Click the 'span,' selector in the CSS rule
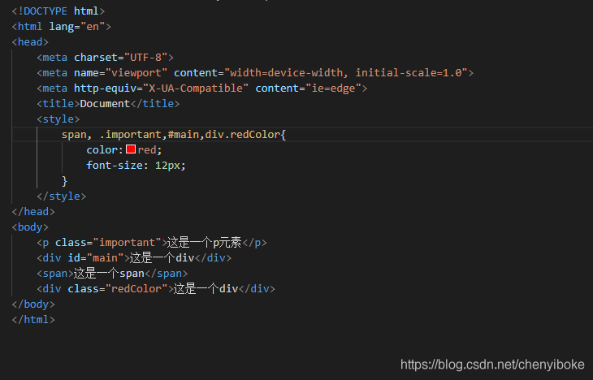This screenshot has width=593, height=380. [x=77, y=135]
